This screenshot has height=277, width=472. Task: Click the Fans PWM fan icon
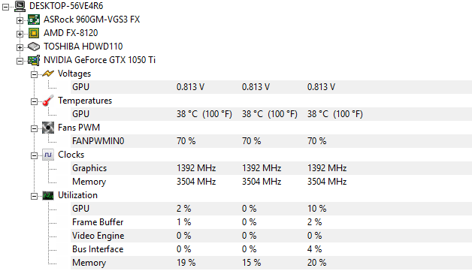point(48,128)
